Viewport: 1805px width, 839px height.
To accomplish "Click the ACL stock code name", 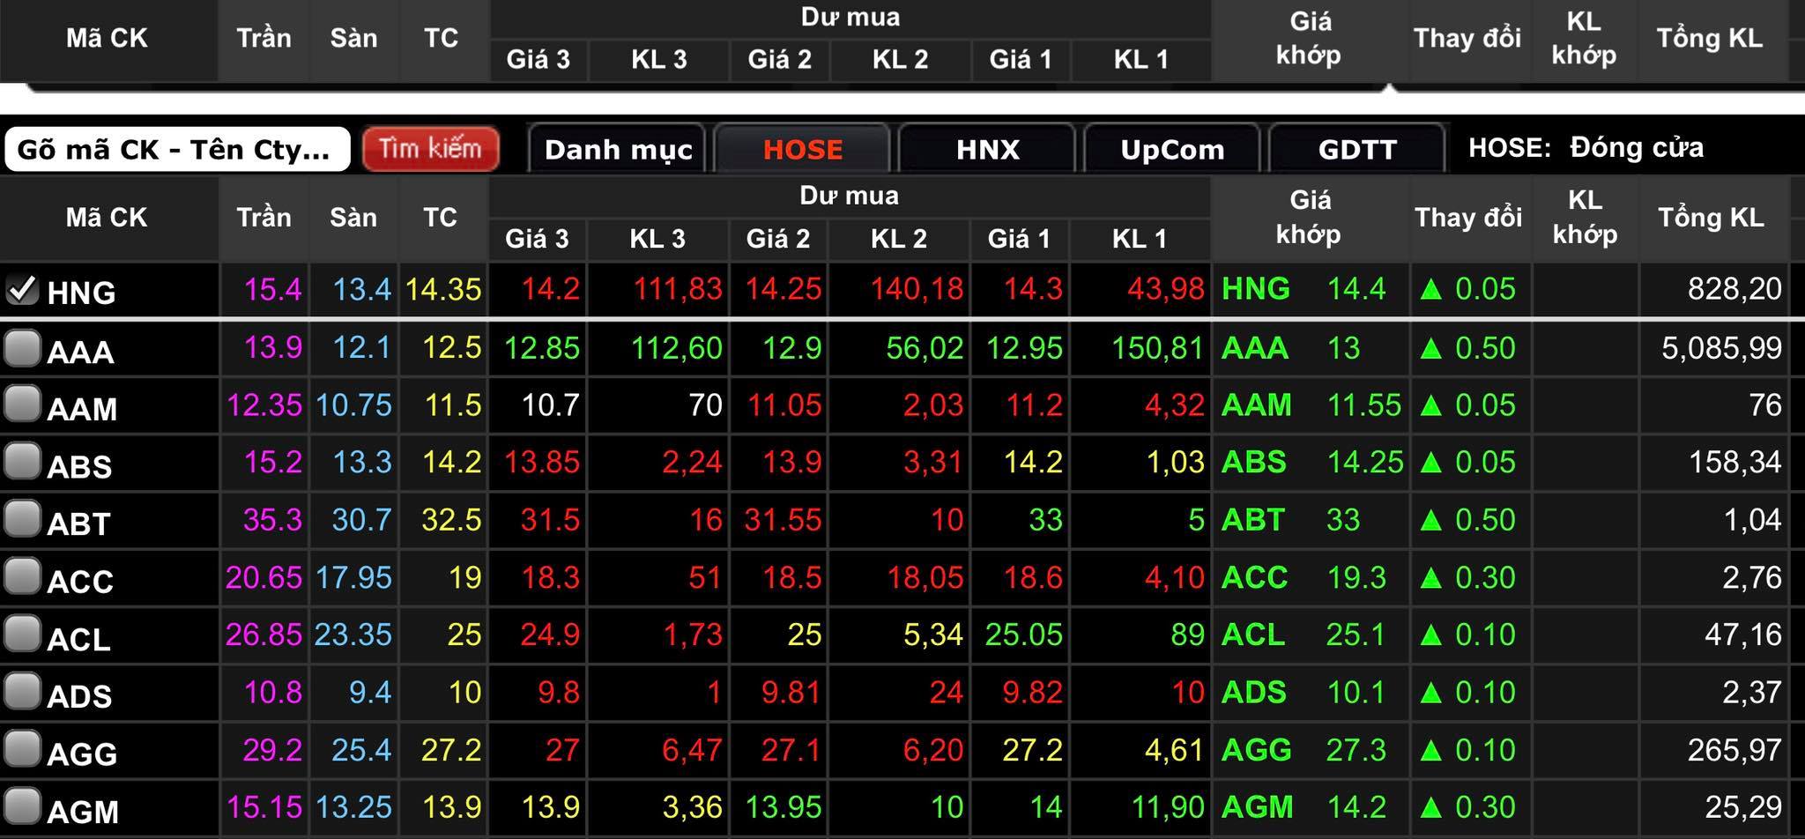I will pos(78,639).
